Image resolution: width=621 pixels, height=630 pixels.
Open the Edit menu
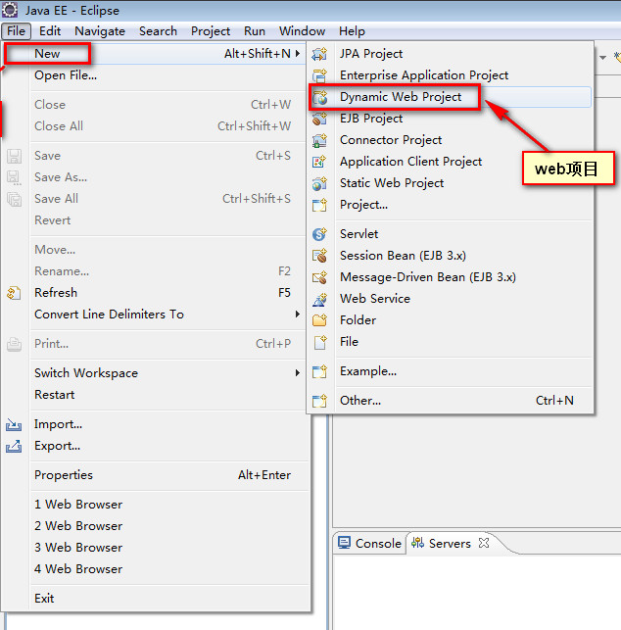click(50, 31)
